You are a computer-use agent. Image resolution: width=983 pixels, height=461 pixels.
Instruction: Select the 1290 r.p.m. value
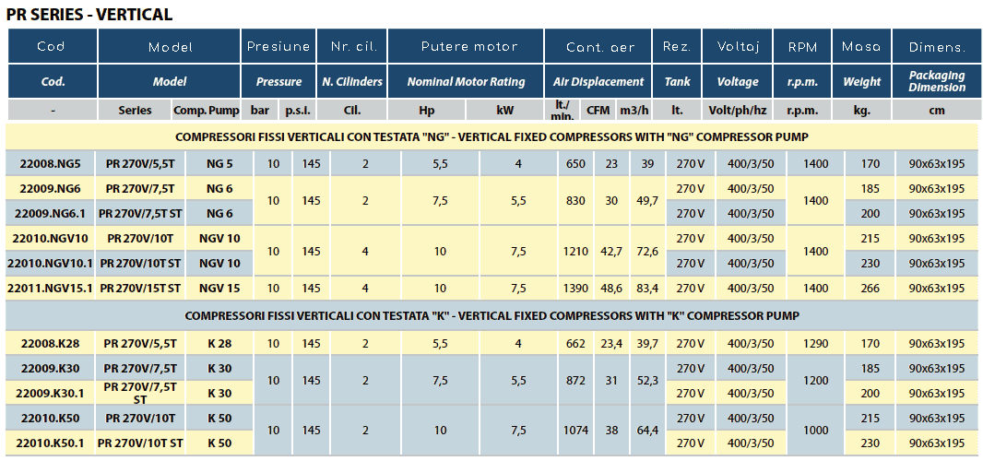[802, 343]
